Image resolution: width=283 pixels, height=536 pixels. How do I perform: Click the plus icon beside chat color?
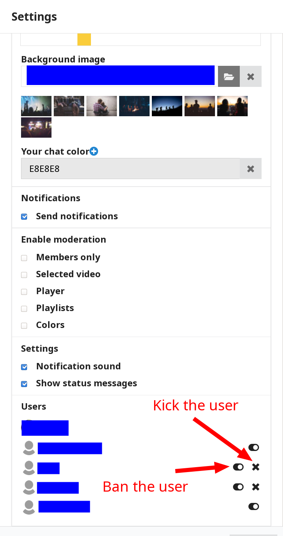click(x=94, y=151)
